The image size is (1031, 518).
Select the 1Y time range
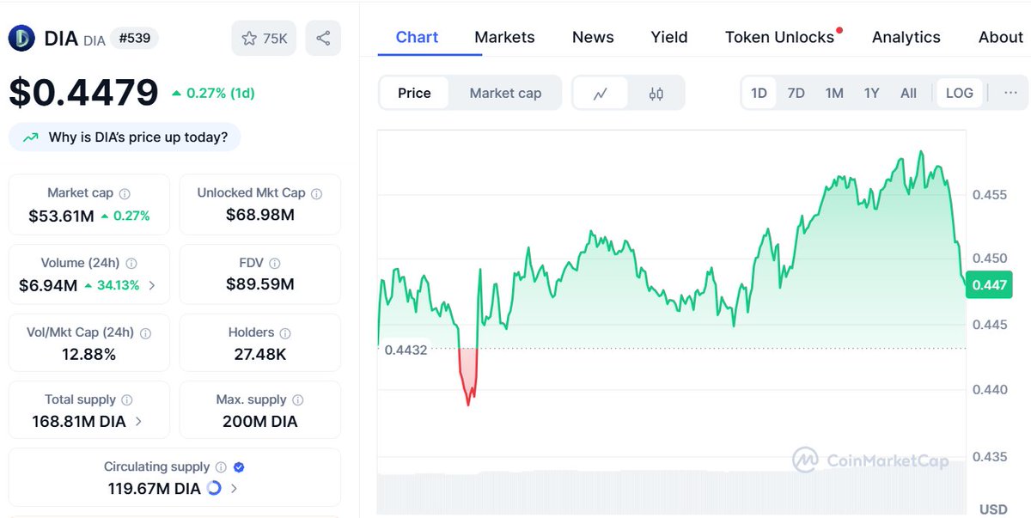click(x=871, y=93)
